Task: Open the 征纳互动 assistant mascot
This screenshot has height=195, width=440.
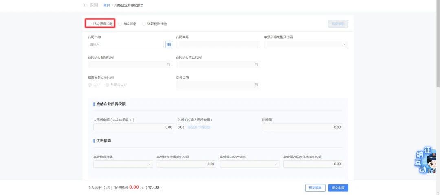Action: pyautogui.click(x=426, y=160)
